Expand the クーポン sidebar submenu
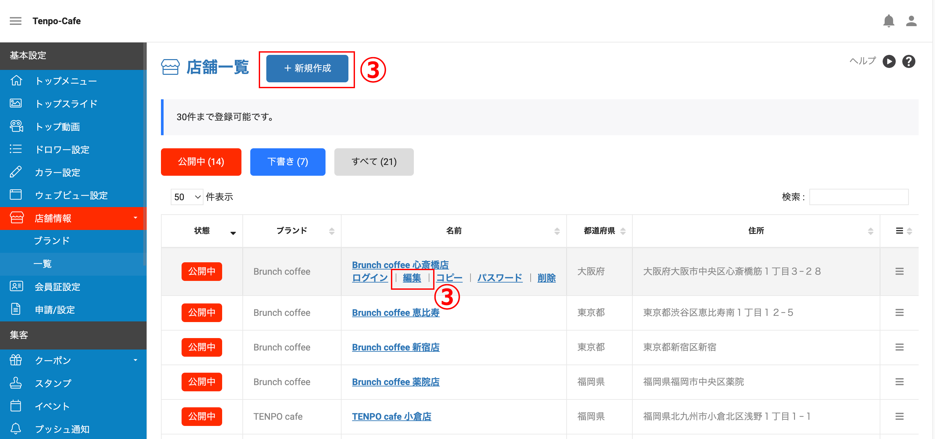Screen dimensions: 935x439 pyautogui.click(x=73, y=360)
